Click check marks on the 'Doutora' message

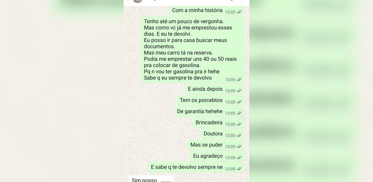pos(239,135)
